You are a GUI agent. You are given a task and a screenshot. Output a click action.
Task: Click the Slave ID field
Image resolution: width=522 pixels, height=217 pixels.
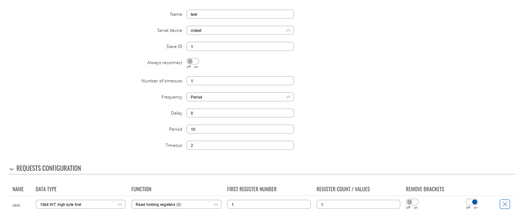point(240,47)
